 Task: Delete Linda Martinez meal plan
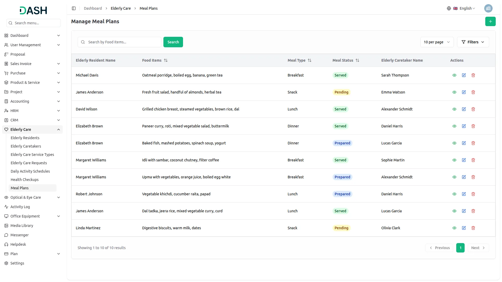pyautogui.click(x=473, y=228)
